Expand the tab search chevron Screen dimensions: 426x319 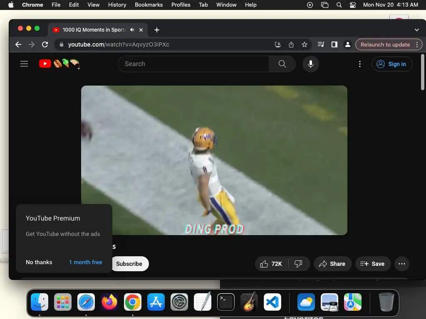point(417,30)
